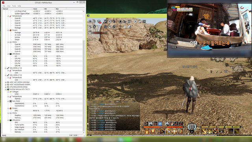Select the Video Engine row
Image resolution: width=252 pixels, height=142 pixels.
click(43, 127)
